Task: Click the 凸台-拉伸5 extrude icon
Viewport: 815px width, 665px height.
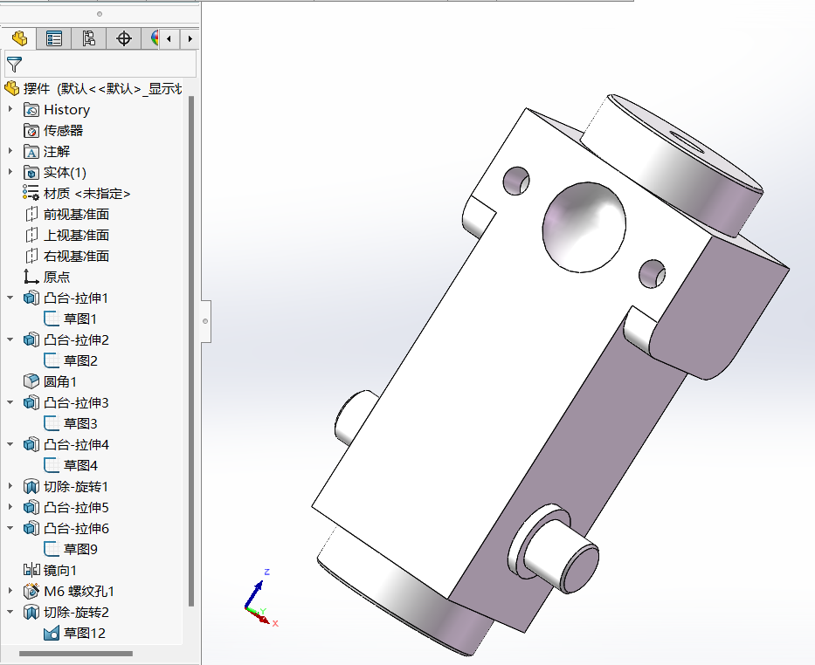Action: click(x=31, y=507)
